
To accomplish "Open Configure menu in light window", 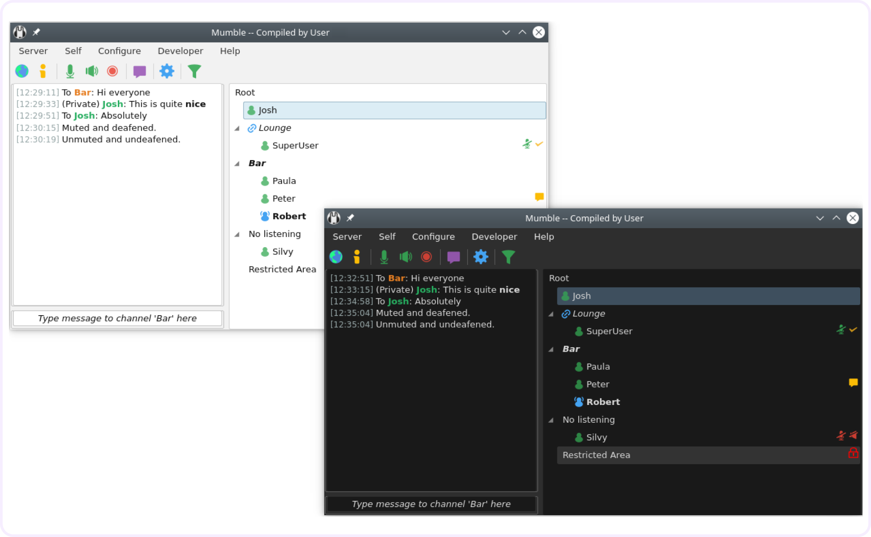I will 119,51.
